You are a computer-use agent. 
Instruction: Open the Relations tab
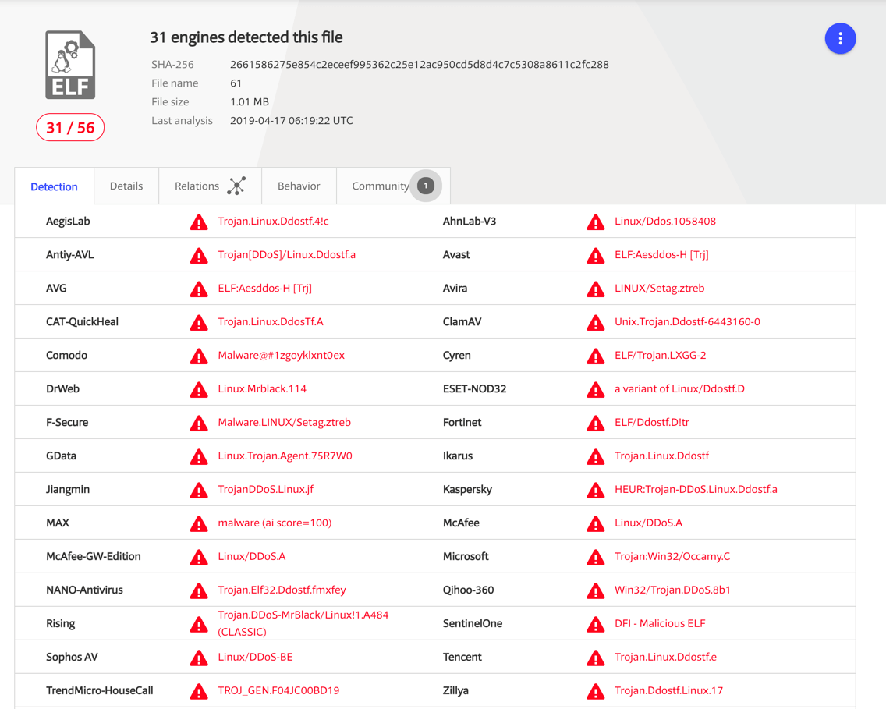coord(197,186)
